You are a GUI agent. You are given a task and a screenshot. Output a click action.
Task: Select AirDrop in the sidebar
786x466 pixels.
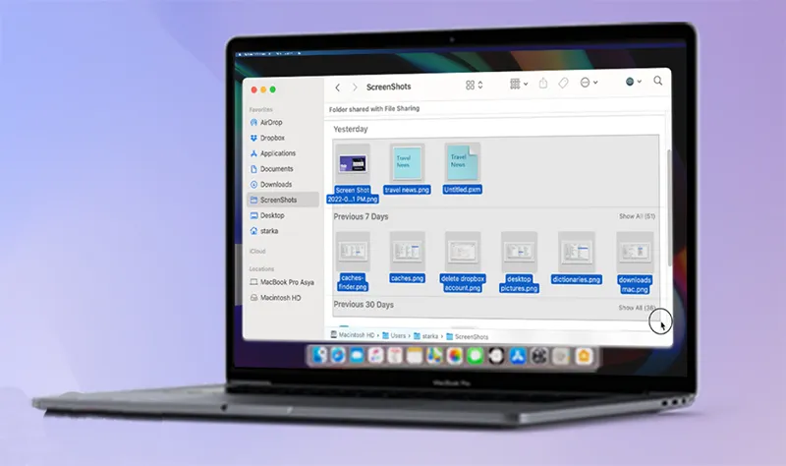point(266,122)
